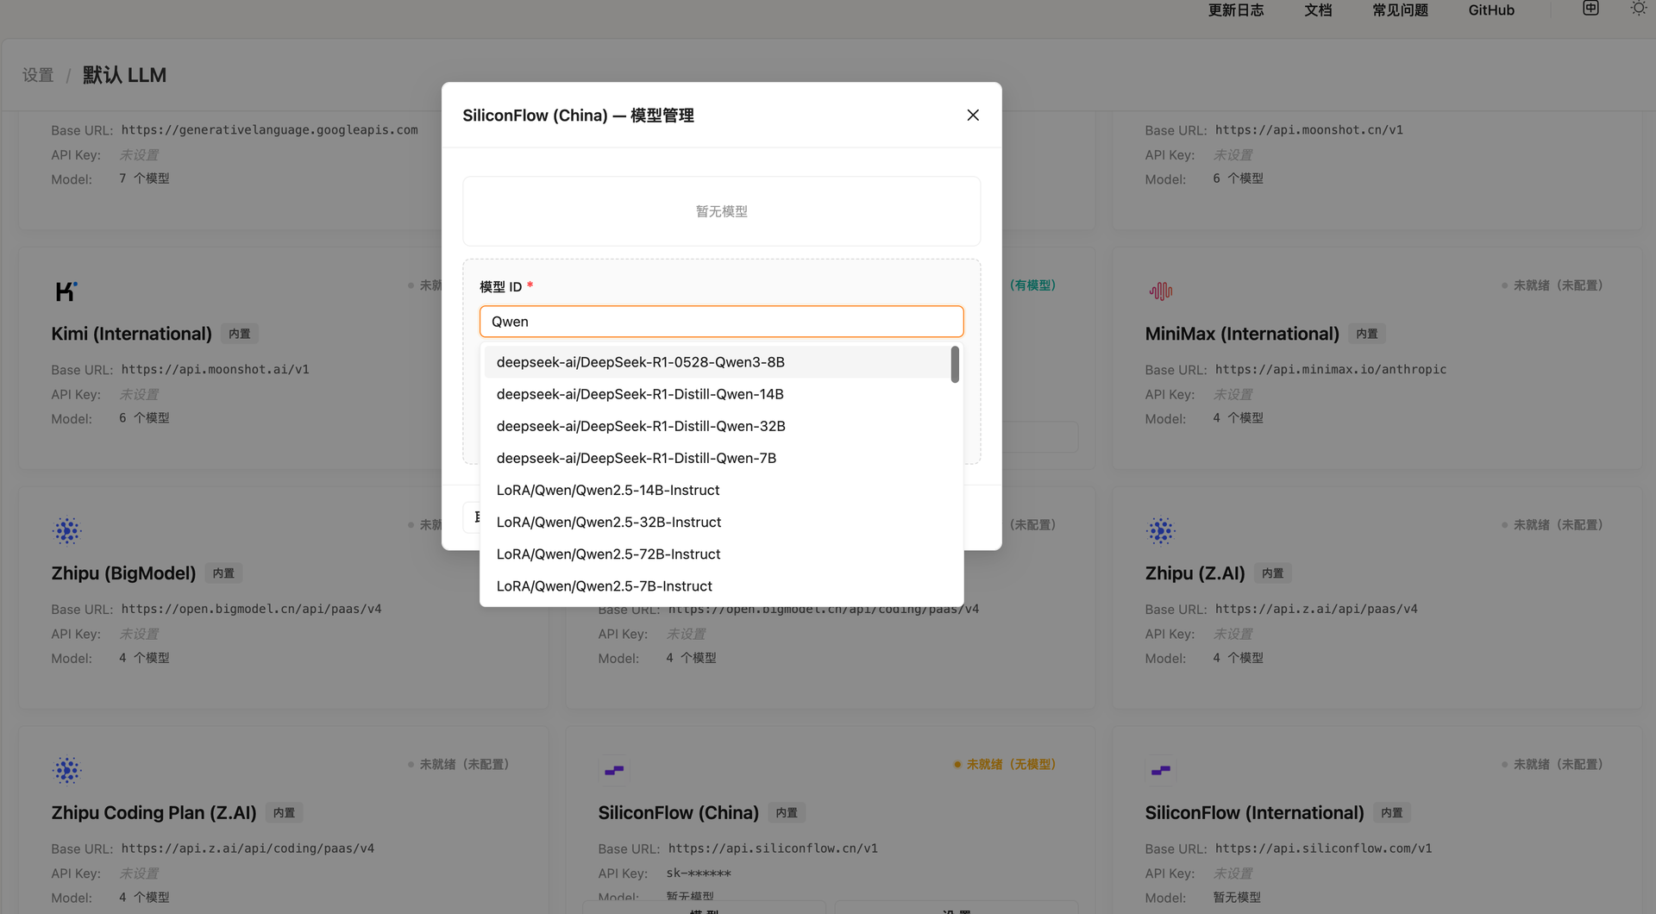The image size is (1656, 914).
Task: Open the 更新日志 changelog page
Action: [x=1236, y=10]
